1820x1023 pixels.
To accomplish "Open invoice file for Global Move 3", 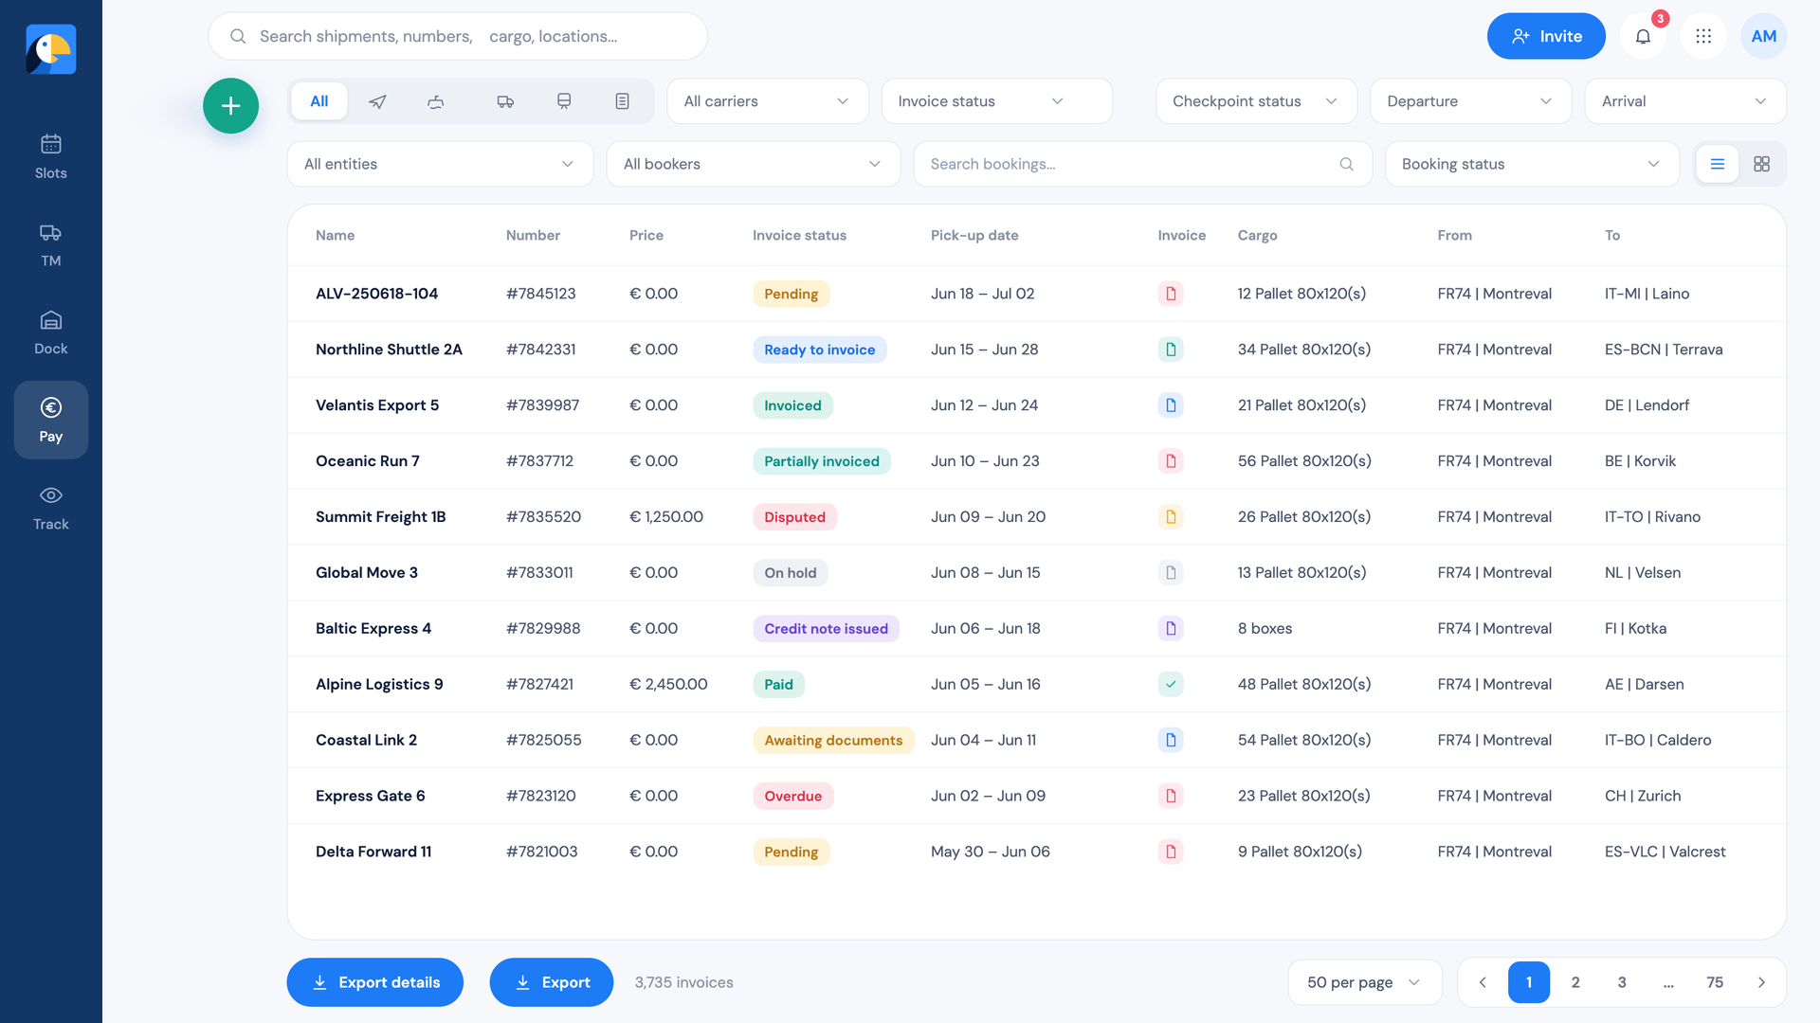I will (1171, 572).
